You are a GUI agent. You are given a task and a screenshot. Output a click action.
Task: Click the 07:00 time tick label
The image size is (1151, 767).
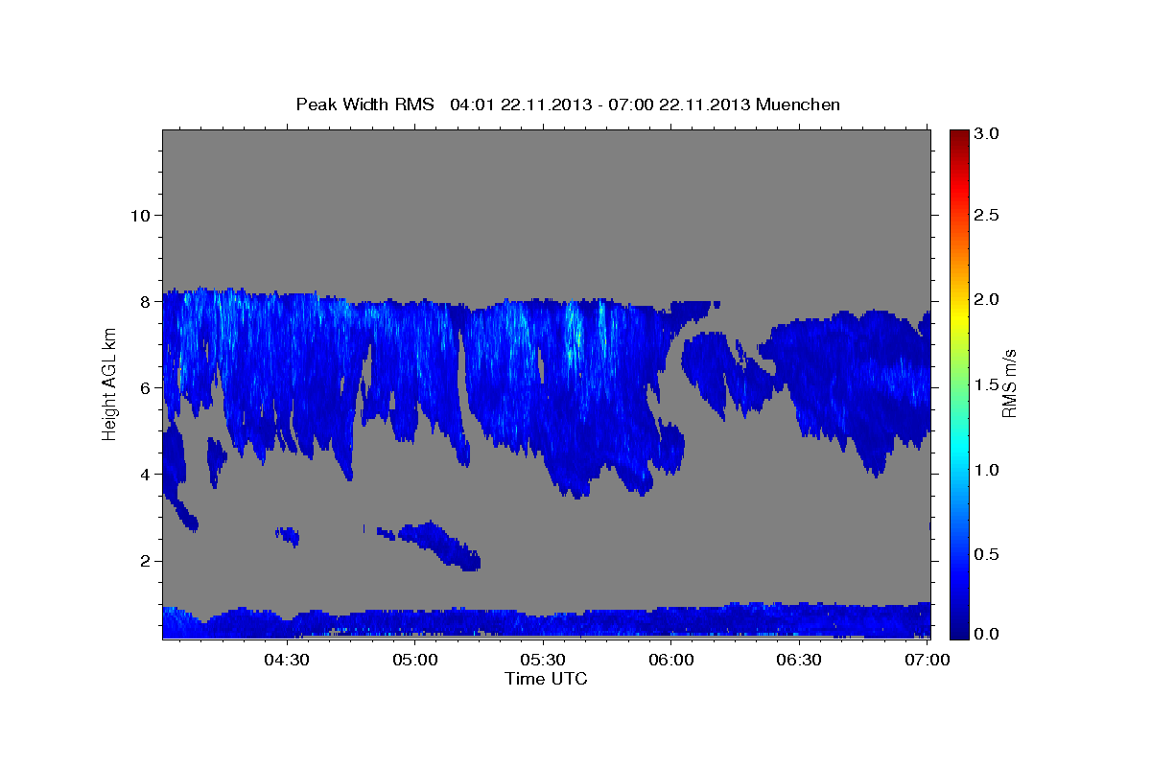928,660
